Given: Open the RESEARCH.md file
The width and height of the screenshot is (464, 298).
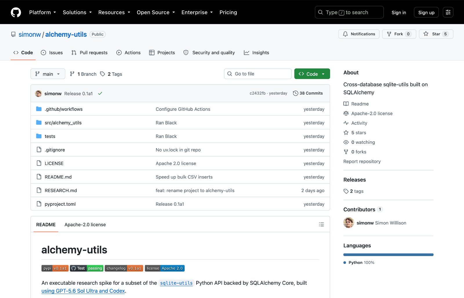Looking at the screenshot, I should [61, 190].
